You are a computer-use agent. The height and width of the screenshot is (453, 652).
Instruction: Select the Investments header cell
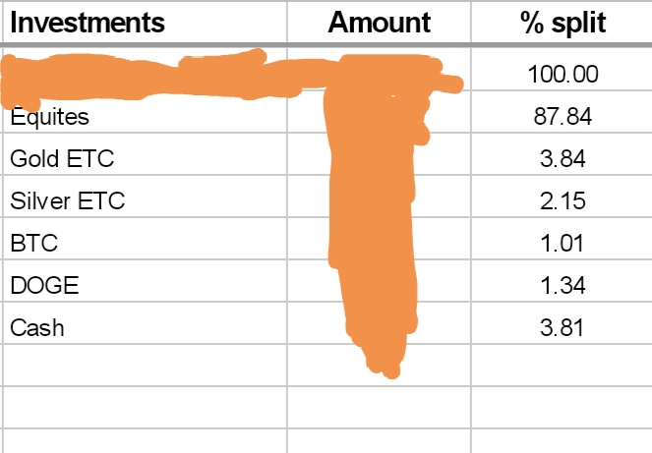point(145,22)
